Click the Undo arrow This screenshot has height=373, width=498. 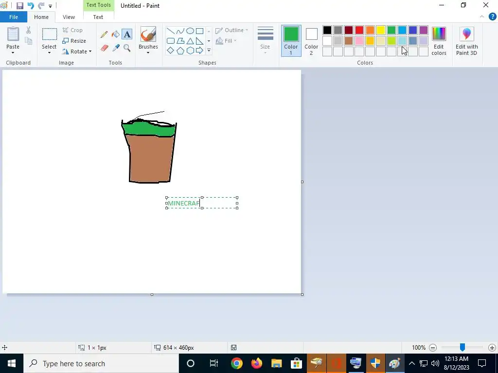31,6
